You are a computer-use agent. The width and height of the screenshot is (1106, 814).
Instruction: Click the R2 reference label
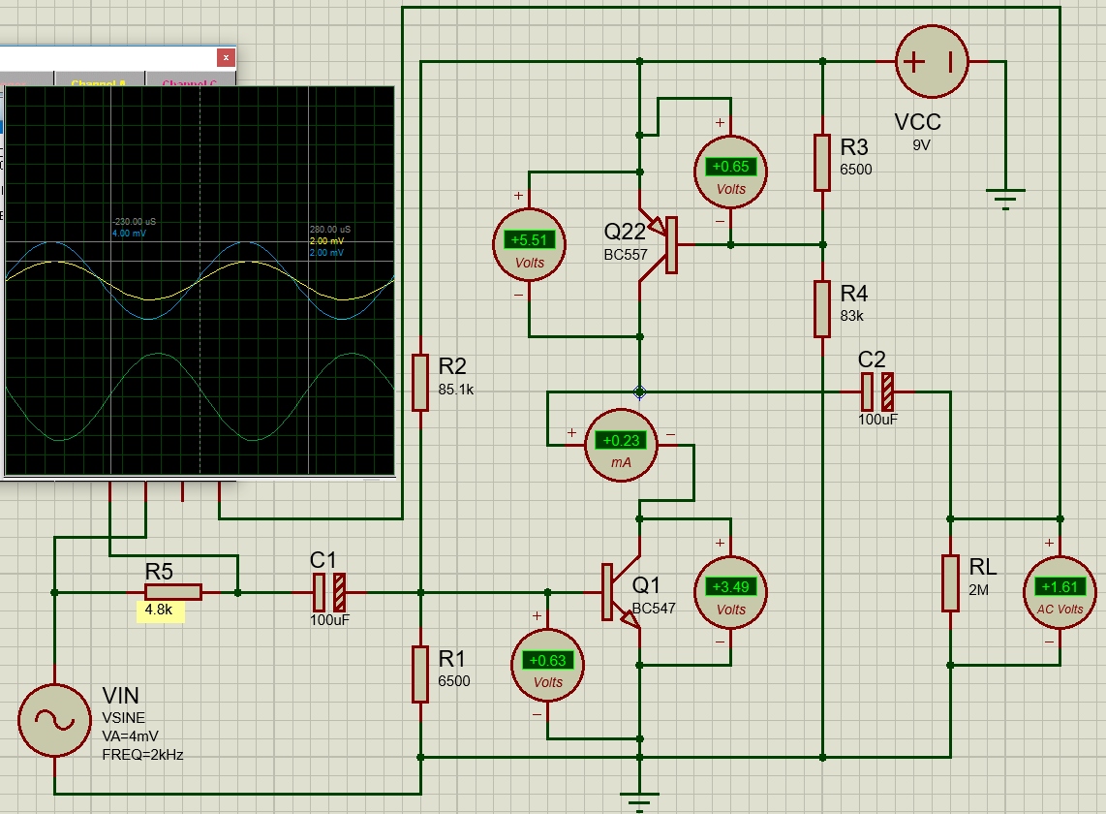(x=452, y=365)
